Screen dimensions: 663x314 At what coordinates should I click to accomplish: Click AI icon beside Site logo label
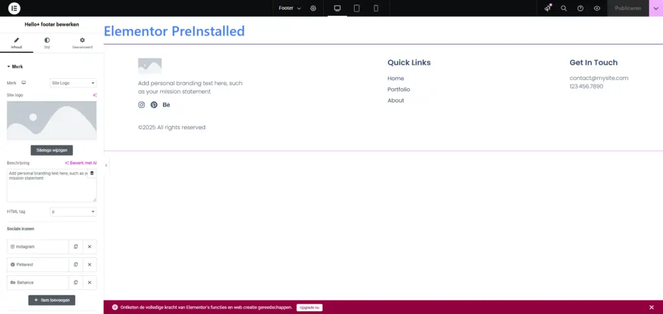(95, 96)
